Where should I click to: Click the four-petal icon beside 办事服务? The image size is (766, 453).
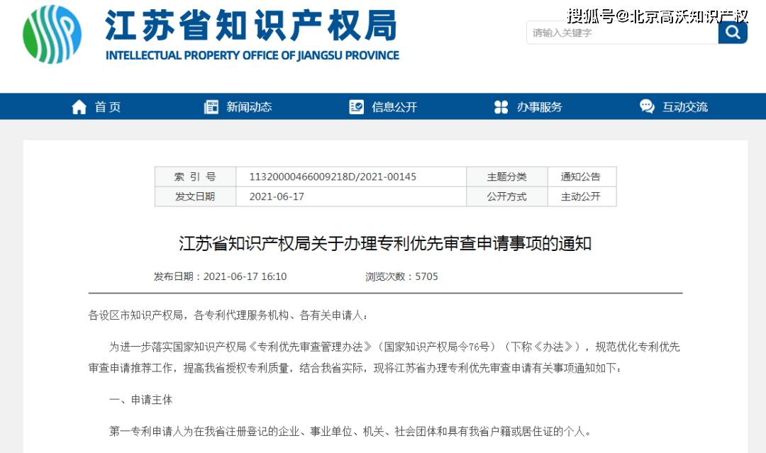(x=501, y=107)
